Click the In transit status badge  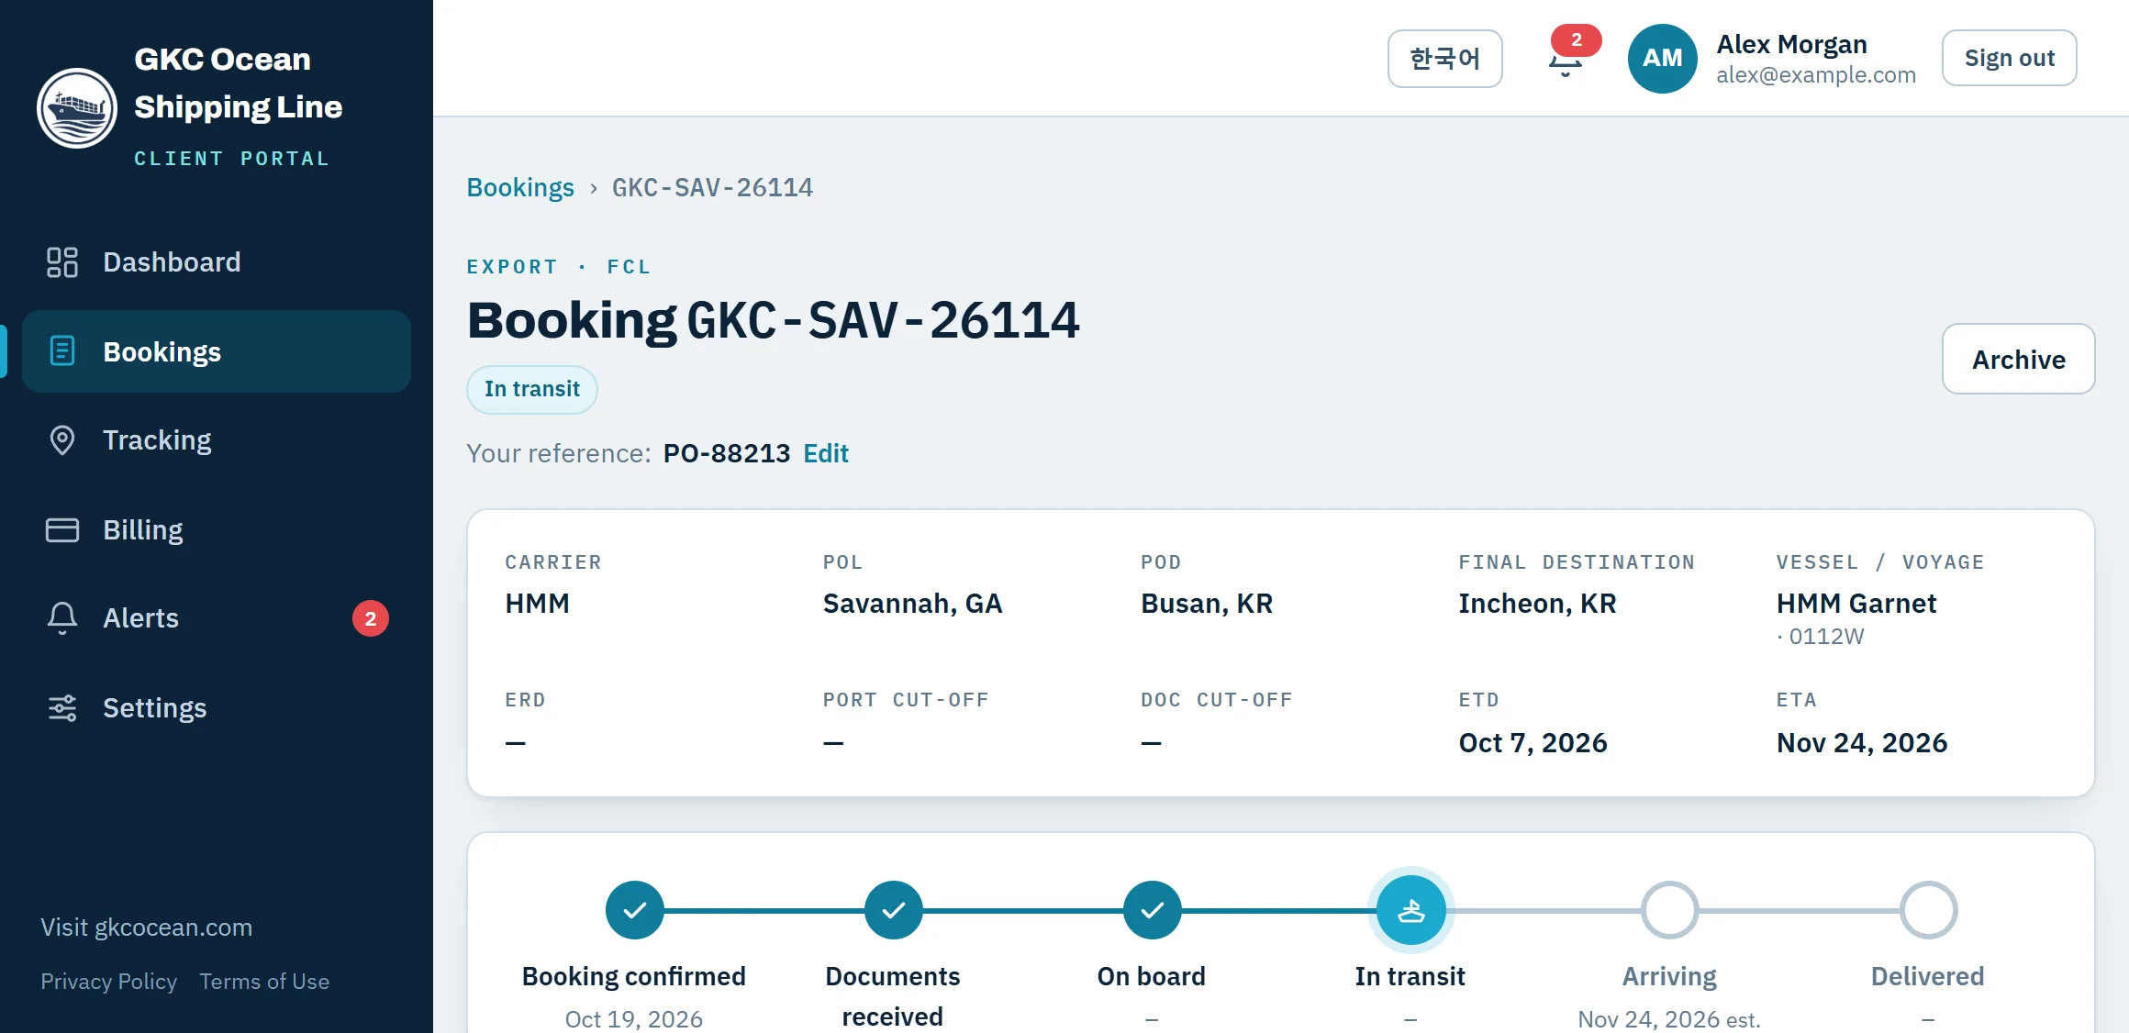click(532, 389)
